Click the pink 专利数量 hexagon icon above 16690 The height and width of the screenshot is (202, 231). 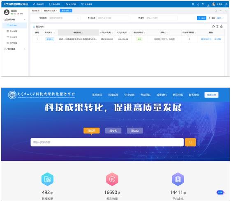112,179
